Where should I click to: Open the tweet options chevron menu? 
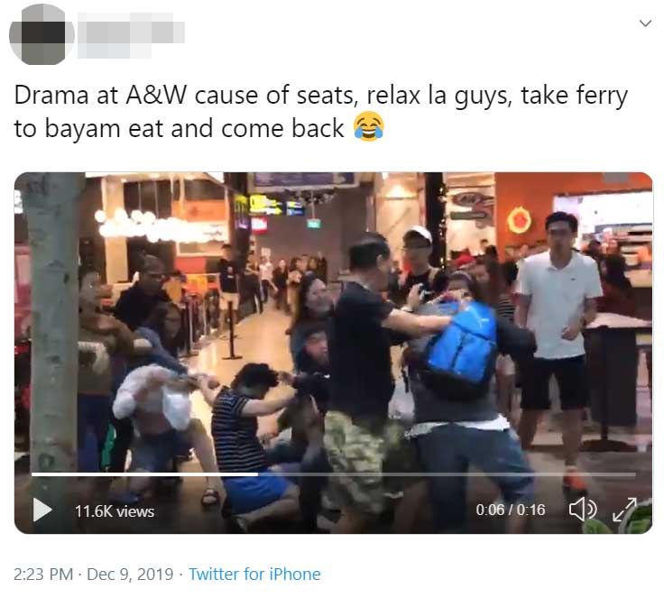pos(645,23)
